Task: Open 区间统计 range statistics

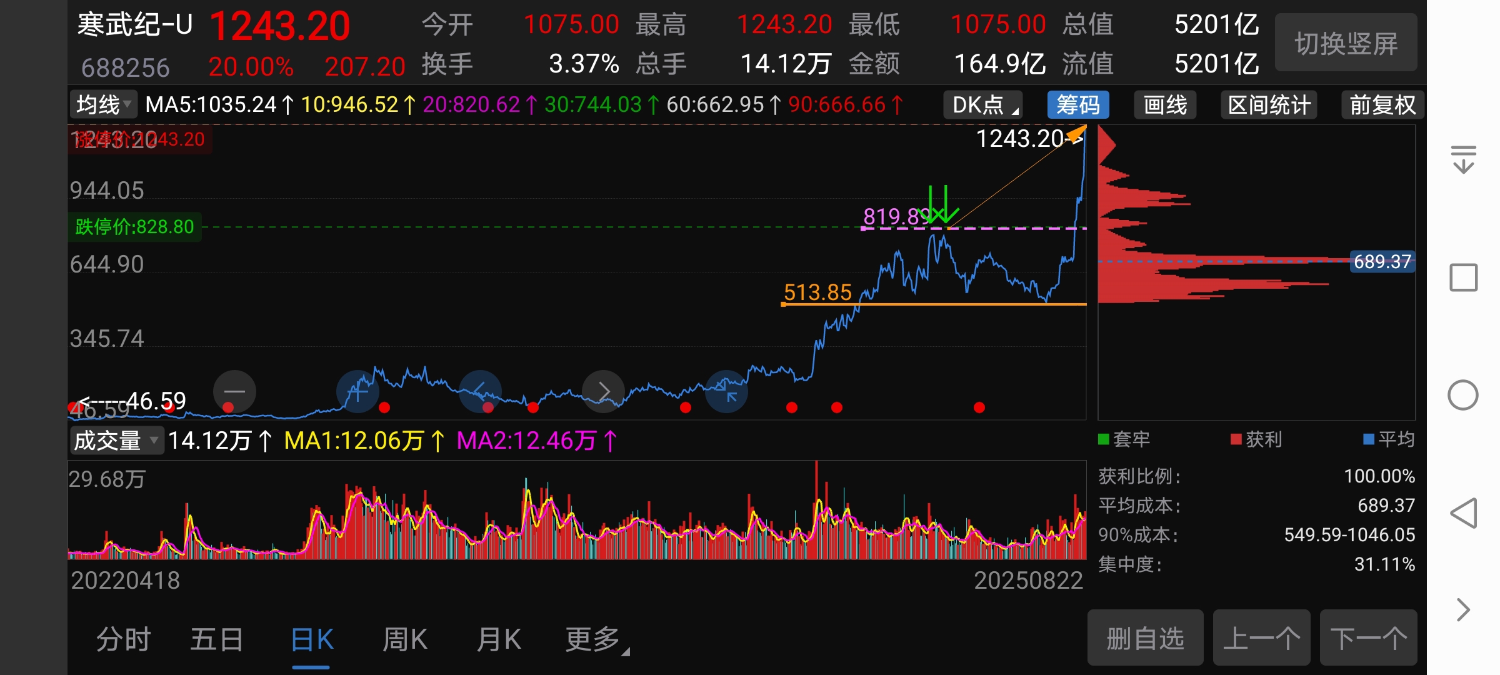Action: (x=1269, y=104)
